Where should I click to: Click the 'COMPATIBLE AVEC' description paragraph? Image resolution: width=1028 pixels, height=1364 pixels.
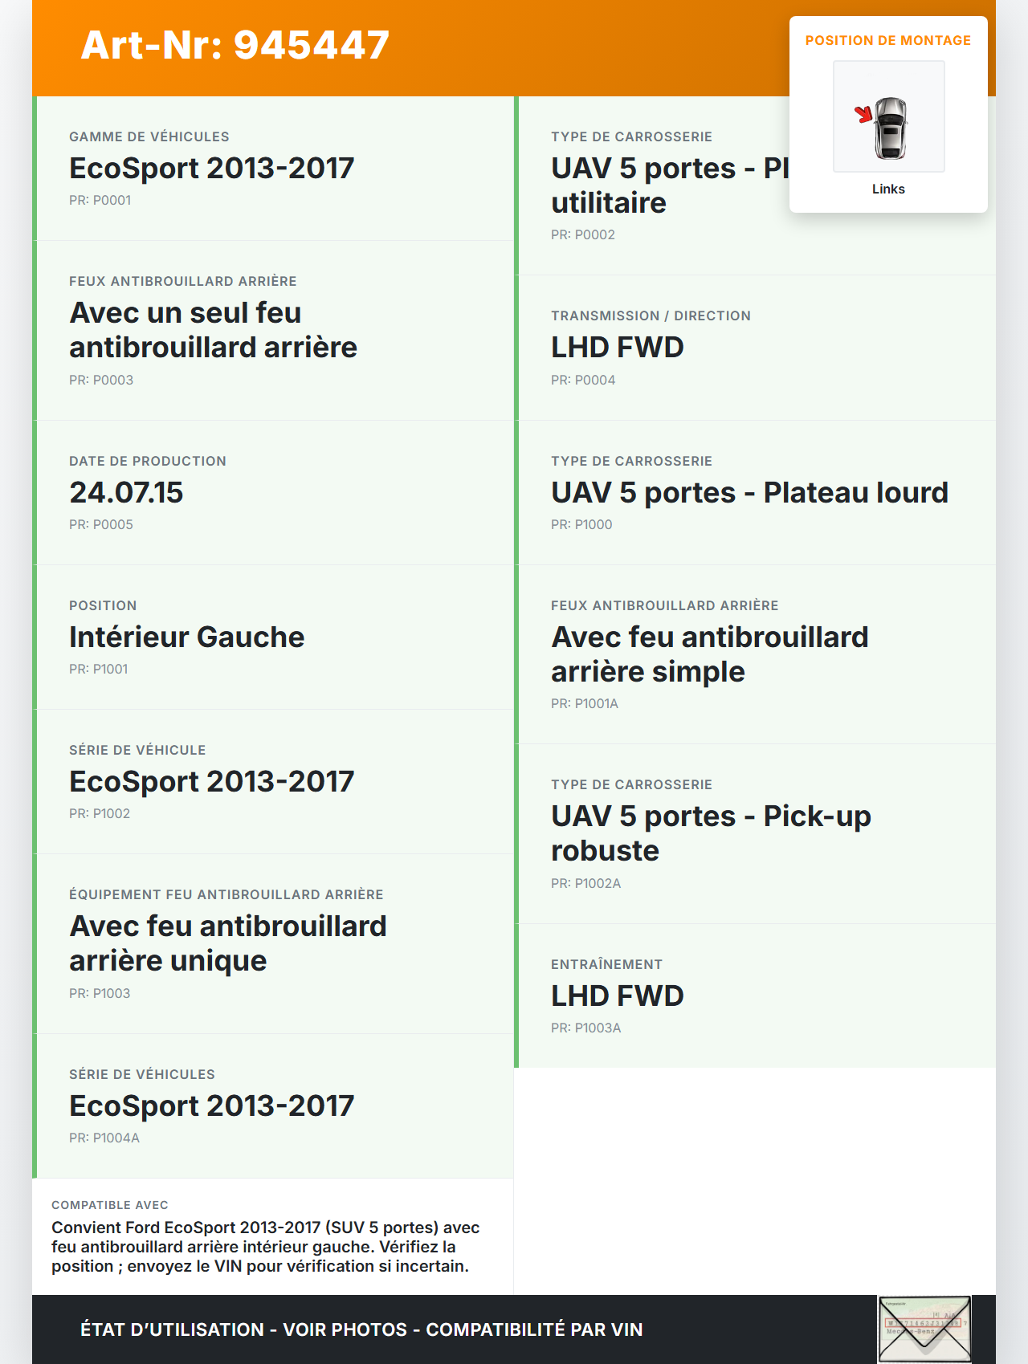click(x=265, y=1247)
